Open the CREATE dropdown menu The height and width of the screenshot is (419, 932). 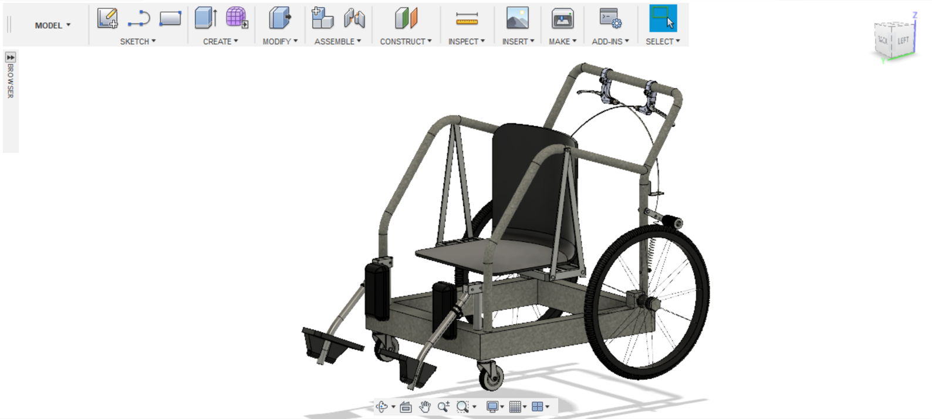(221, 42)
